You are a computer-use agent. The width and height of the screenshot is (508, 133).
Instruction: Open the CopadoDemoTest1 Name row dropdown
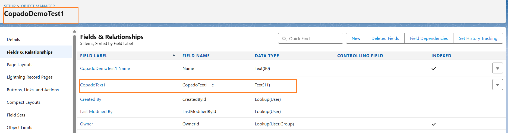[497, 68]
